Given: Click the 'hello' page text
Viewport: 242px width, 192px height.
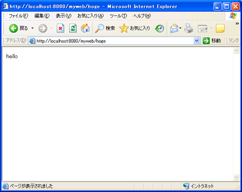Looking at the screenshot, I should 12,56.
